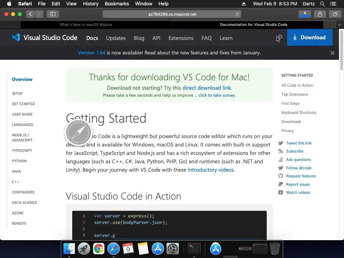344x258 pixels.
Task: Open the introductory videos link
Action: tap(211, 170)
